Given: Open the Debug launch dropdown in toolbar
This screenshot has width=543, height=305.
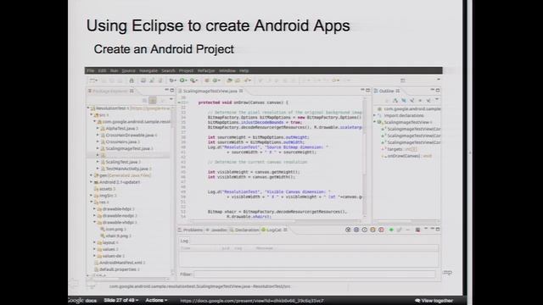Looking at the screenshot, I should (176, 80).
